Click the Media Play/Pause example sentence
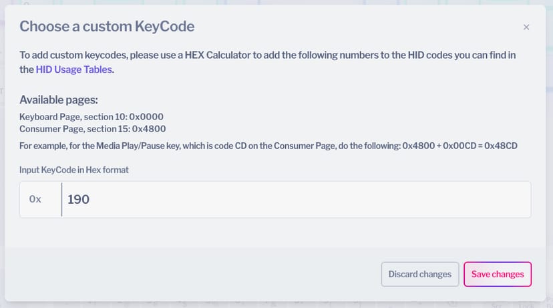This screenshot has height=308, width=553. tap(200, 146)
